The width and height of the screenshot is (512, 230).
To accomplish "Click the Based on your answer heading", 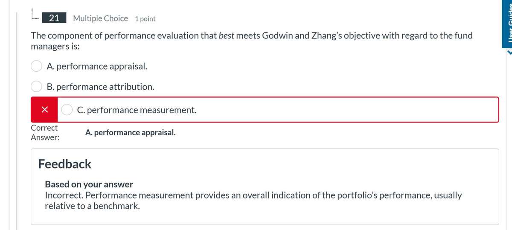I will [89, 184].
